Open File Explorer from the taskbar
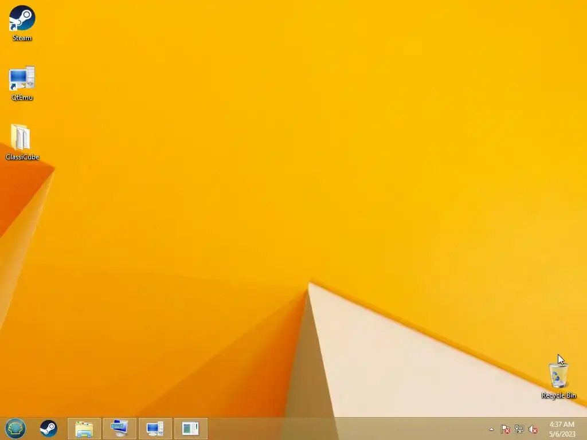This screenshot has width=587, height=440. (x=84, y=429)
